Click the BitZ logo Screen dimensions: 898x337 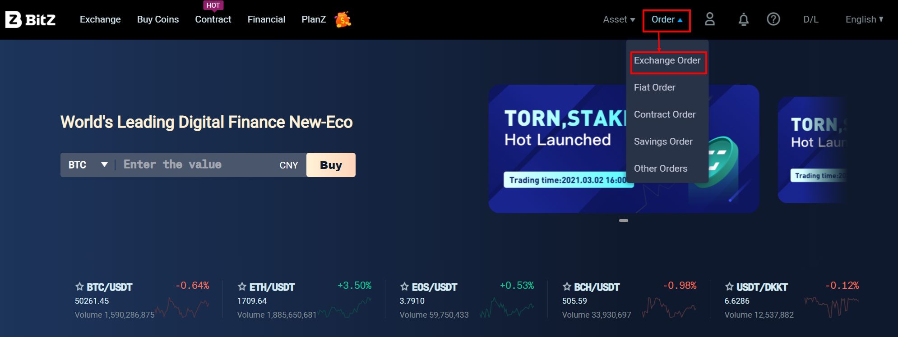[x=31, y=19]
